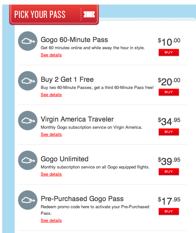Click the cloud icon for Virgin America Traveler
196x233 pixels.
point(28,121)
